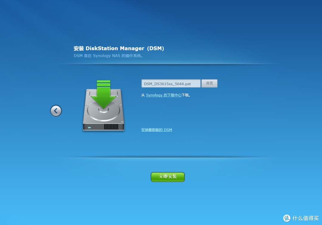The image size is (322, 225).
Task: Click the heading 安装 DiskStation Manager (DSM)
Action: [119, 48]
